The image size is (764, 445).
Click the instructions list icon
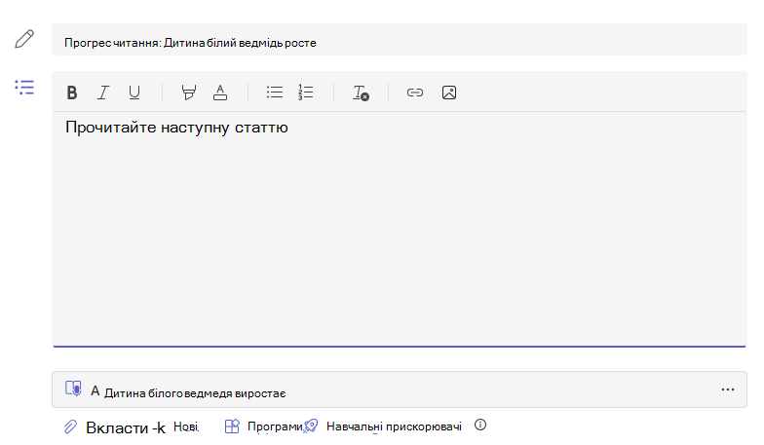point(24,88)
